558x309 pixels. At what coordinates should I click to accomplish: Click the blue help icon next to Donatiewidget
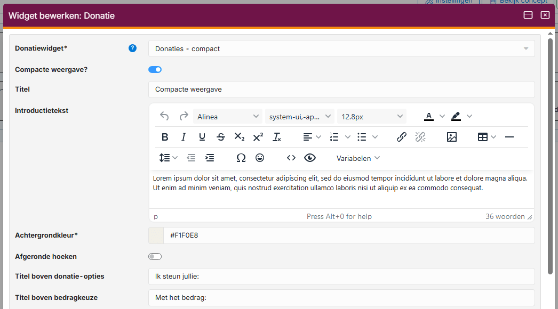coord(133,48)
